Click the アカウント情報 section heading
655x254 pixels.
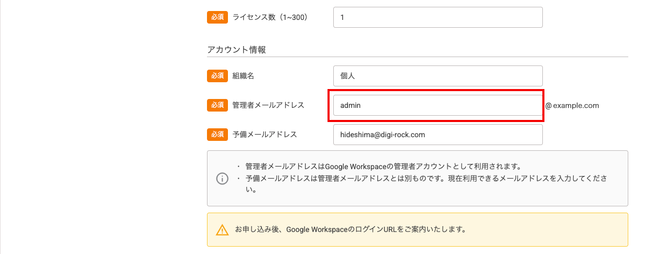(x=236, y=50)
